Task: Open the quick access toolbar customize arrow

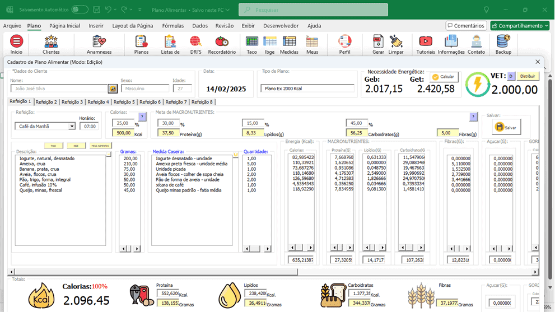Action: 140,10
